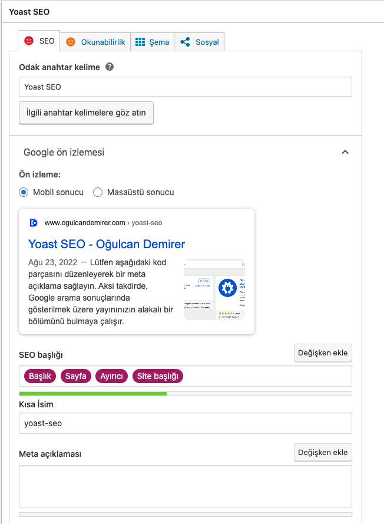Click the SEO title green progress bar

[x=93, y=393]
